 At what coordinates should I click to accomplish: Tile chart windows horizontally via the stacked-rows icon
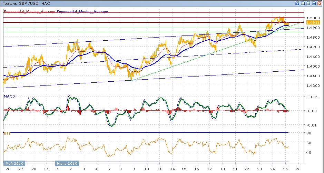coord(308,3)
